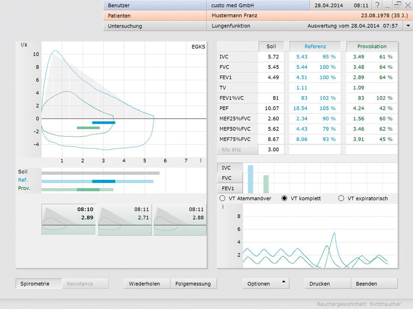The width and height of the screenshot is (413, 309).
Task: Select the 08:10 measurement thumbnail with 2.89
Action: click(69, 220)
